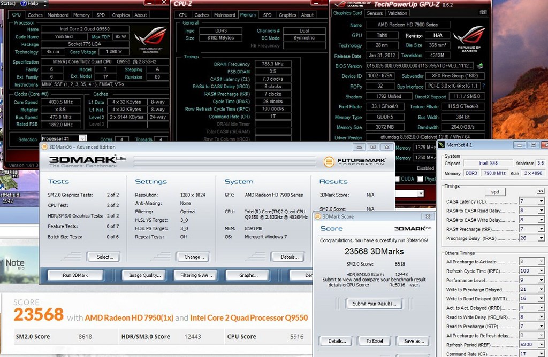This screenshot has height=357, width=548.
Task: Enable the CUDA checkbox in GPU-Z
Action: [397, 179]
